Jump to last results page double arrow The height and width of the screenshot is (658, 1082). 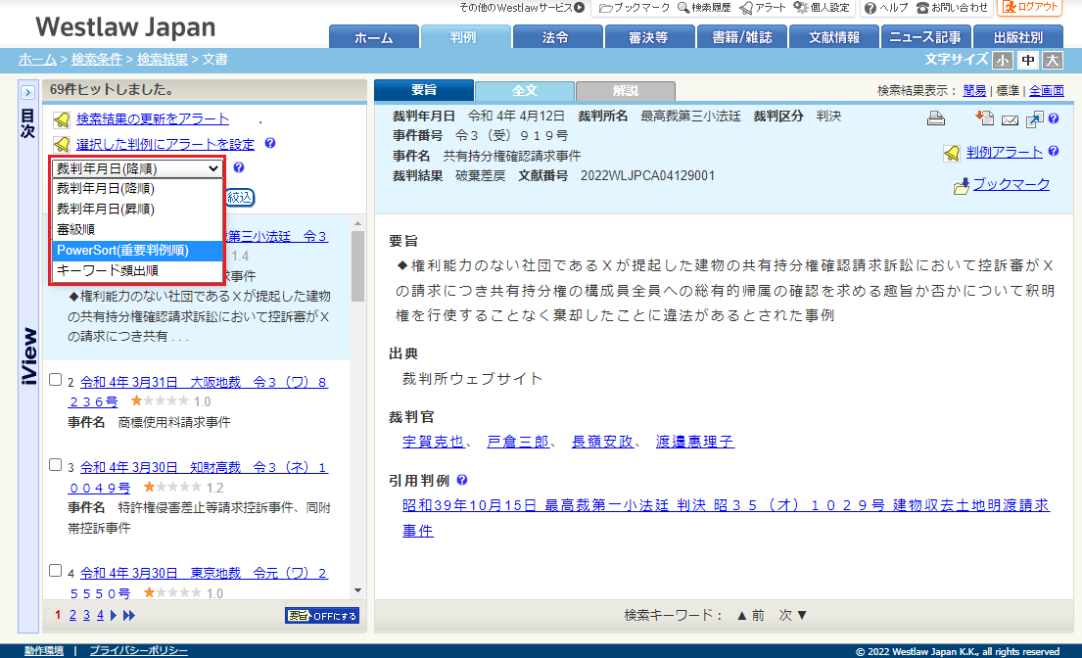coord(129,615)
